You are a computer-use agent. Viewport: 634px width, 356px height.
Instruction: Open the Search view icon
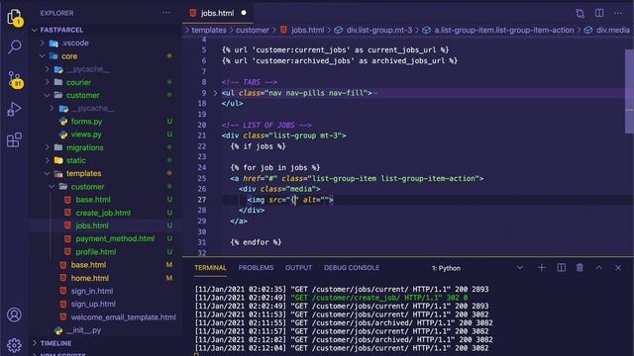point(14,46)
